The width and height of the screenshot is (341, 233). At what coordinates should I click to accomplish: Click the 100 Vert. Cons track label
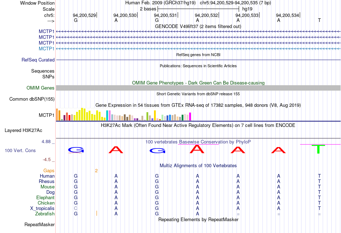20,150
